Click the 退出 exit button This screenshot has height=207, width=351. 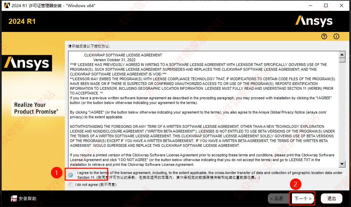pos(332,199)
